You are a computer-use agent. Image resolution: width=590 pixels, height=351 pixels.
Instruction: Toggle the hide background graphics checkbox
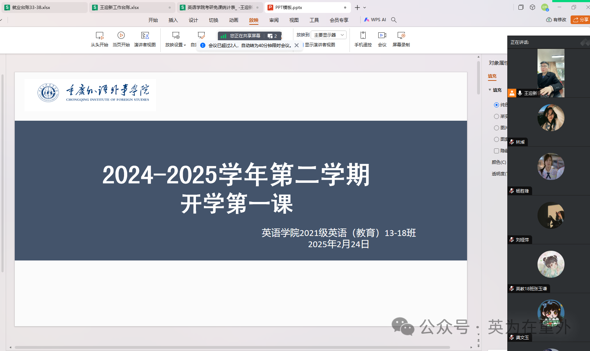click(497, 151)
